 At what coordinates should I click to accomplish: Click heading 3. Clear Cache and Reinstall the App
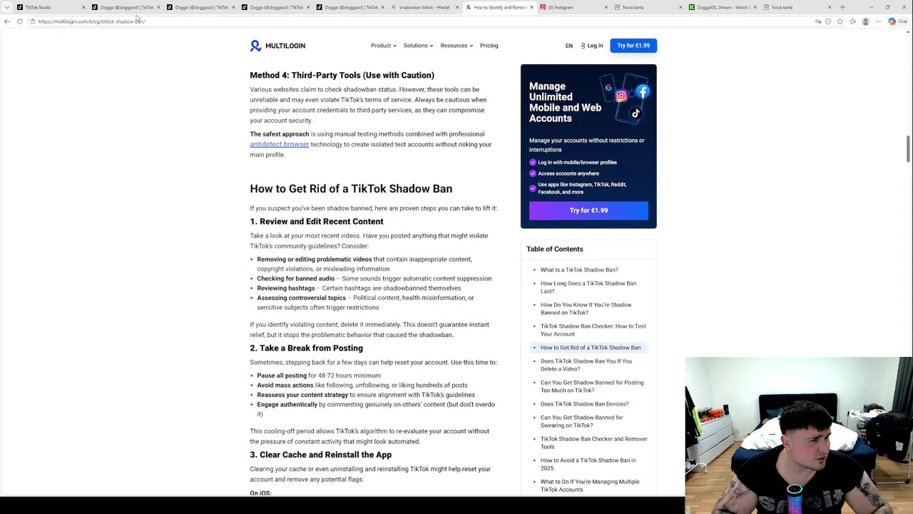pos(320,455)
